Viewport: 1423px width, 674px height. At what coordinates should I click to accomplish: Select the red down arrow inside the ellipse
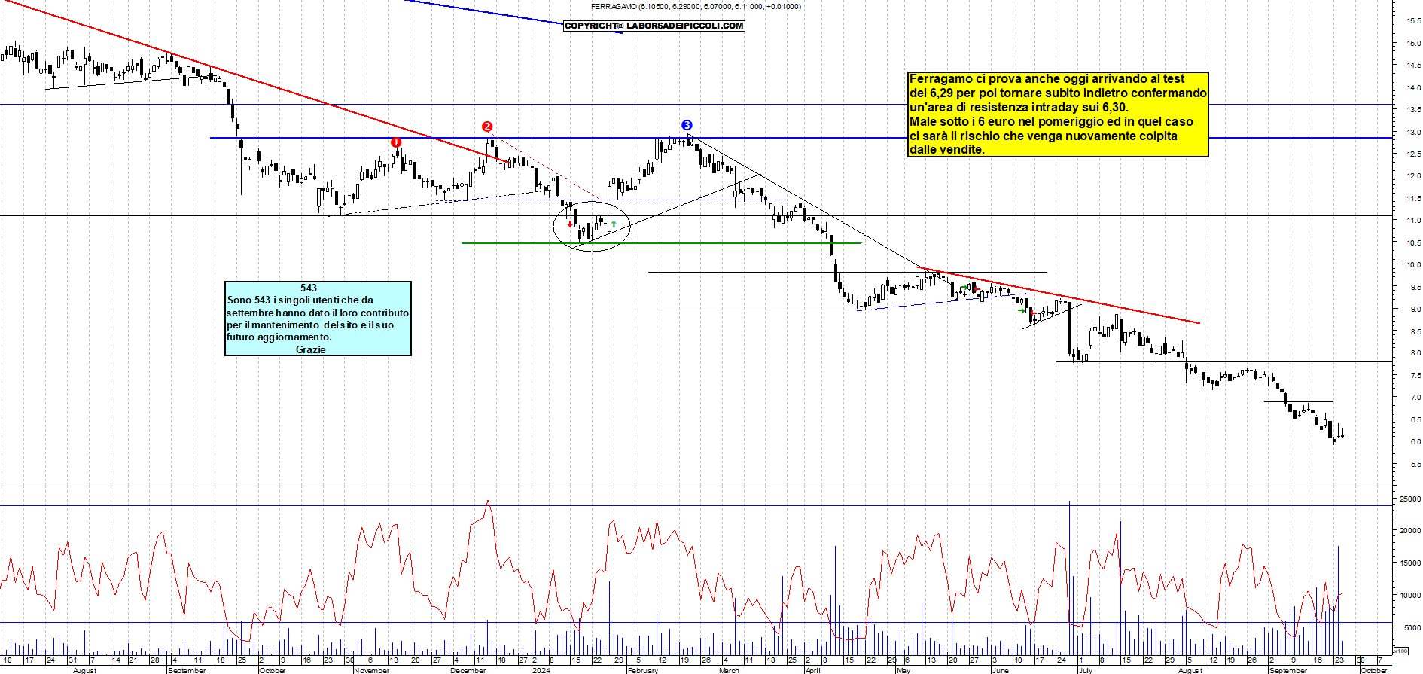[569, 224]
